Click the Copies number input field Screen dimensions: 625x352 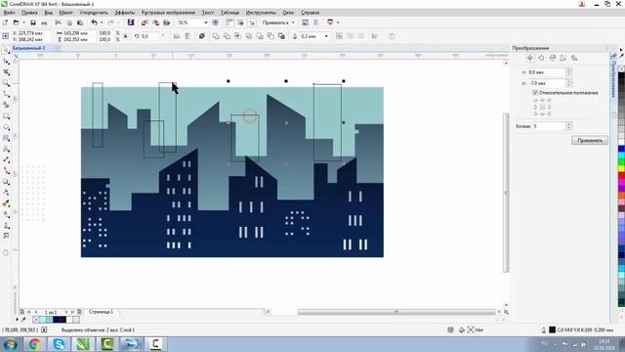[549, 126]
